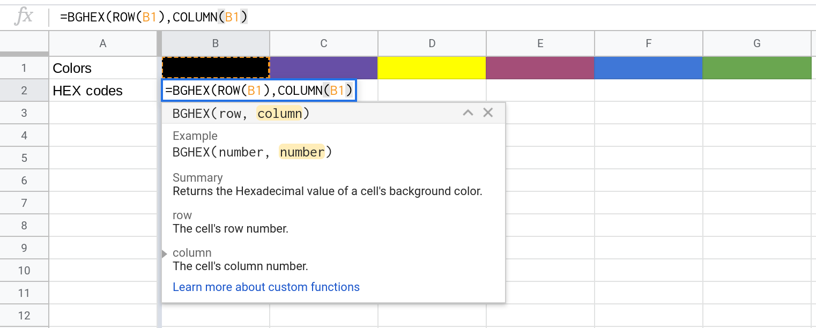The height and width of the screenshot is (328, 816).
Task: Click the in-cell formula editor in B2
Action: point(259,91)
